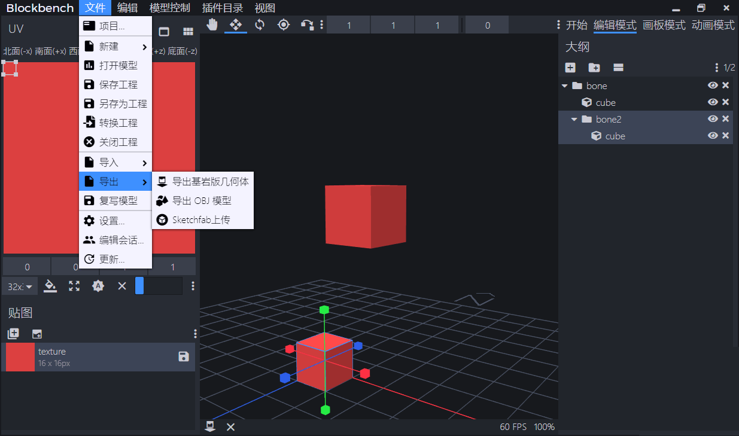The height and width of the screenshot is (436, 739).
Task: Select the Pivot tool target icon
Action: 284,25
